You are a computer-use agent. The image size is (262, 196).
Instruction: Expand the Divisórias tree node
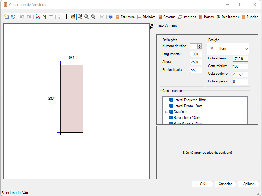167,112
